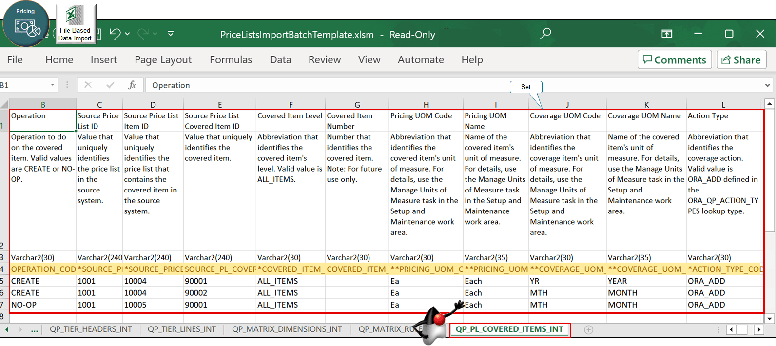Click the Pricing work area icon

(26, 24)
